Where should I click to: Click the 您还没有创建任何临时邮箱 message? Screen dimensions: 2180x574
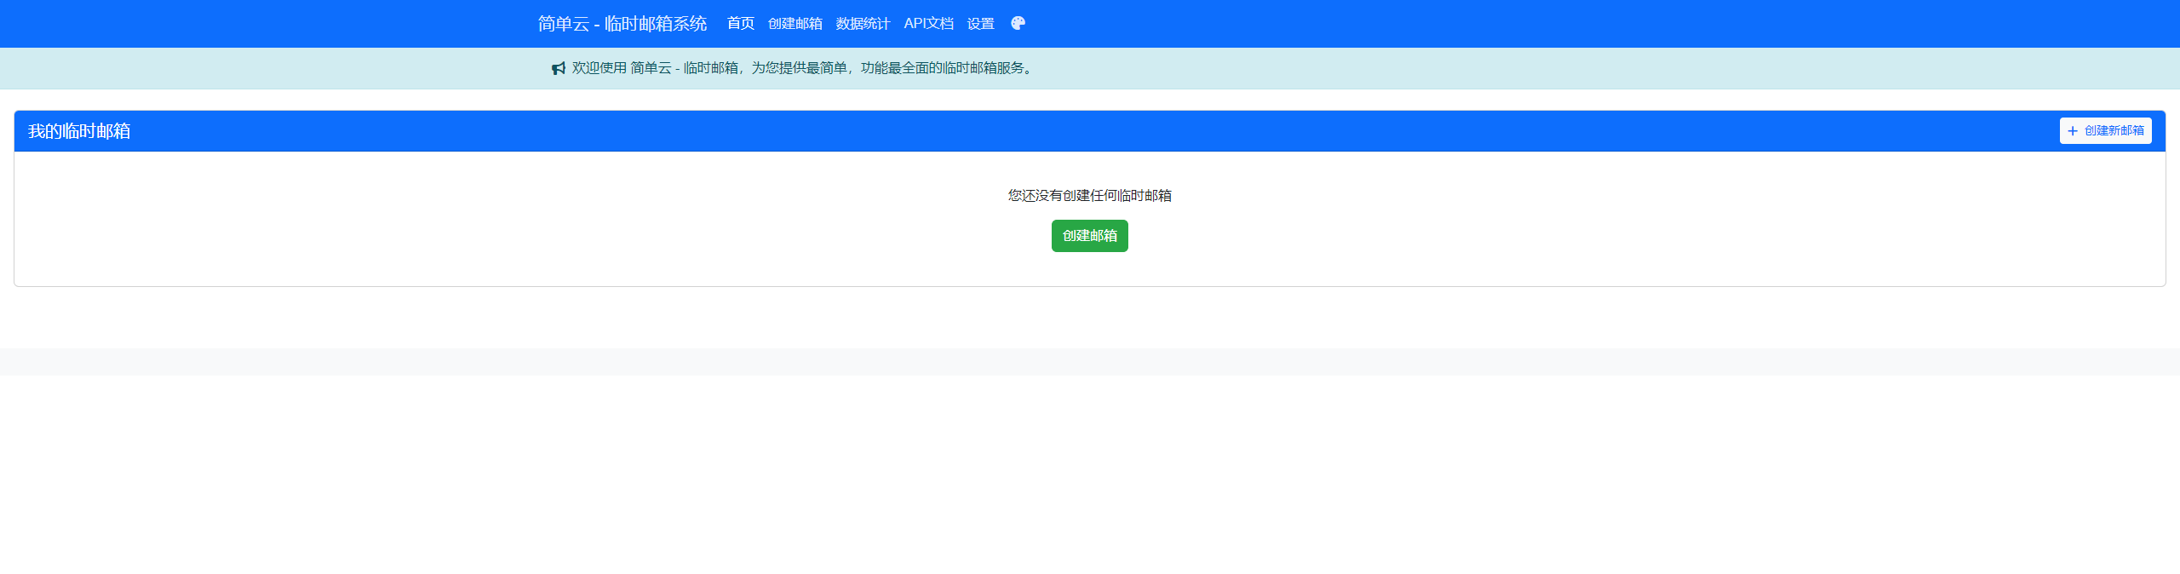point(1089,196)
